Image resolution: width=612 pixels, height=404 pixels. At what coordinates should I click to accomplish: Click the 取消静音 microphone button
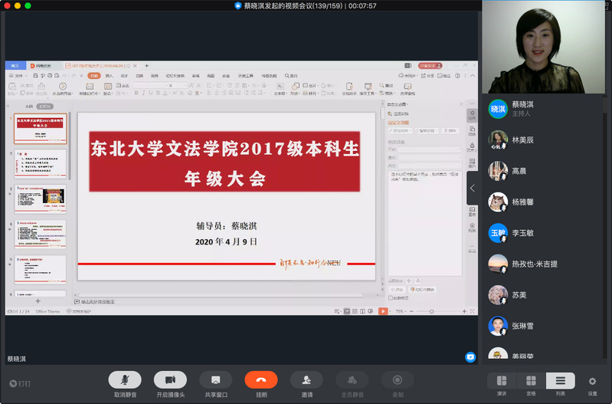[x=124, y=379]
